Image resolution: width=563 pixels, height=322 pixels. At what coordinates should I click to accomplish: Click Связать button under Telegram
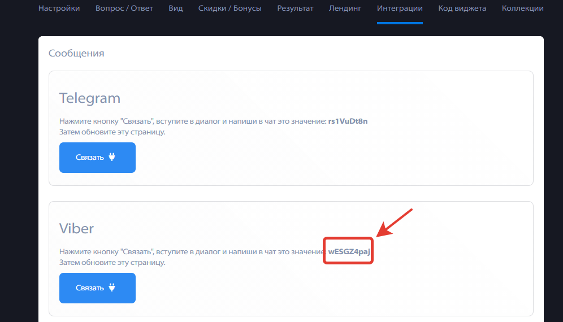point(97,158)
